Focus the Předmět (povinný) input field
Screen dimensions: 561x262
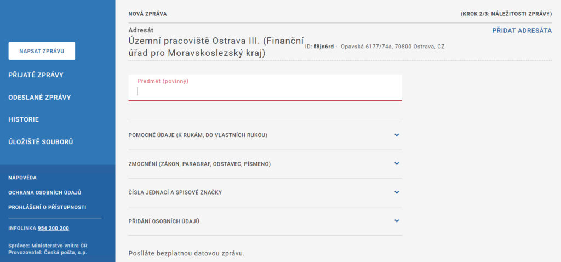tap(265, 88)
